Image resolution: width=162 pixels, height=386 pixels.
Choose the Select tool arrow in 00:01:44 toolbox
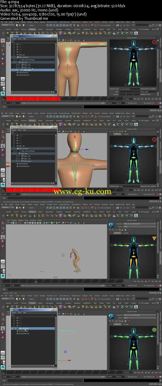click(x=3, y=41)
